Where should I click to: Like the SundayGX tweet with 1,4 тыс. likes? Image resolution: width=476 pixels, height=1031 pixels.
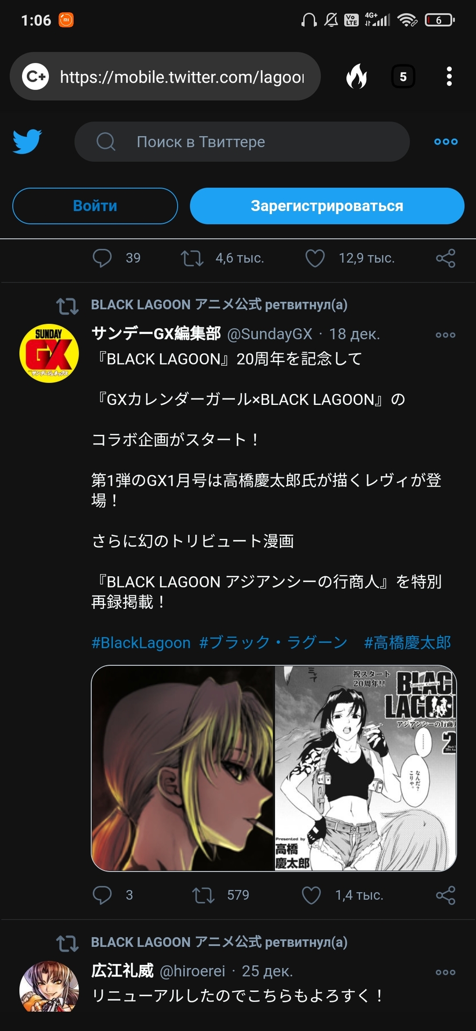pos(312,895)
